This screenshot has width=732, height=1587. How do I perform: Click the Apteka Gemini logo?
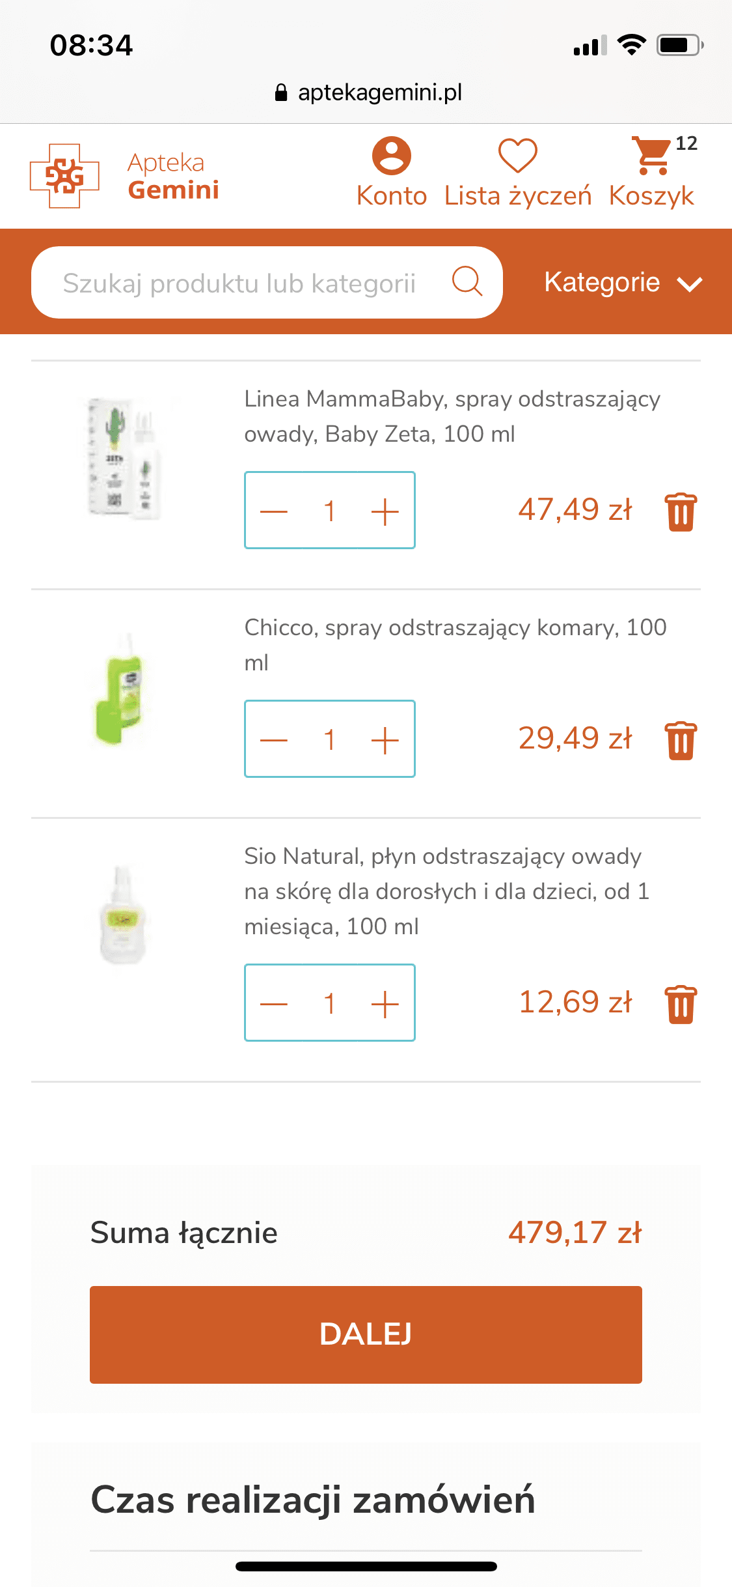[125, 176]
